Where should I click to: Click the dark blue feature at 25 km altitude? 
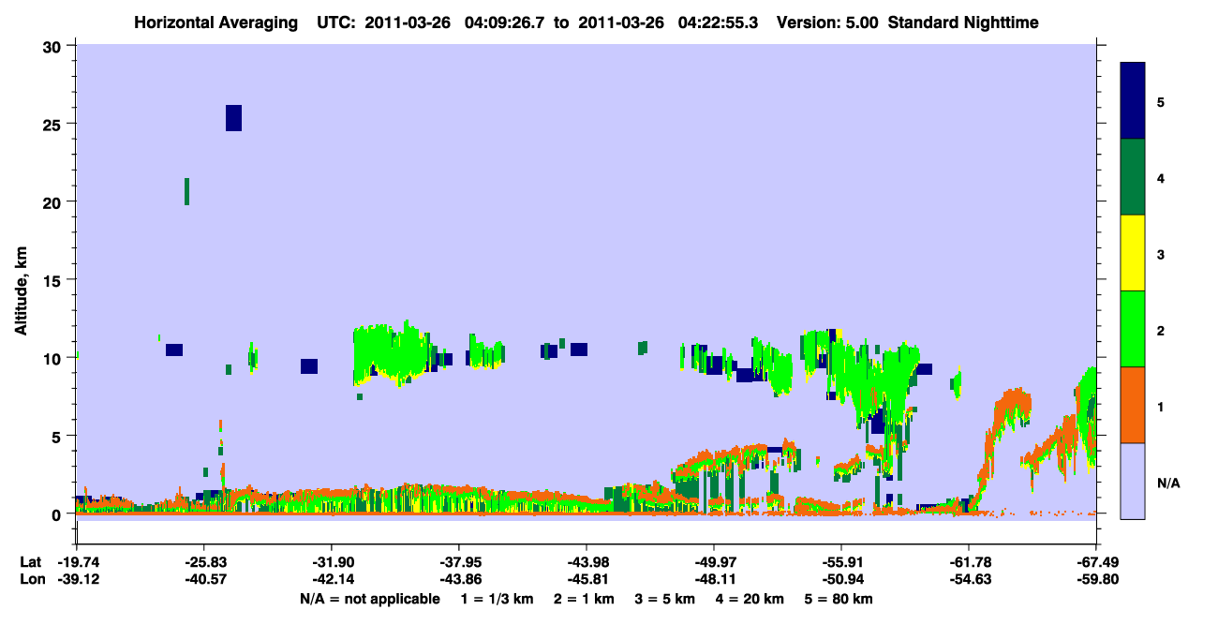point(234,118)
